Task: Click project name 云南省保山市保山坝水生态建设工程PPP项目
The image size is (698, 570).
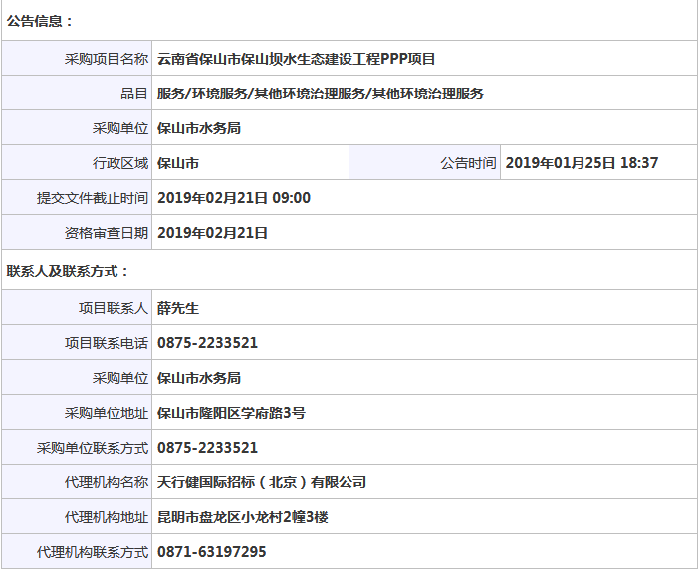Action: 296,59
